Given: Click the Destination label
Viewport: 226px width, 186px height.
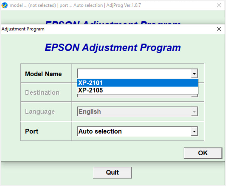Looking at the screenshot, I should pyautogui.click(x=42, y=92).
